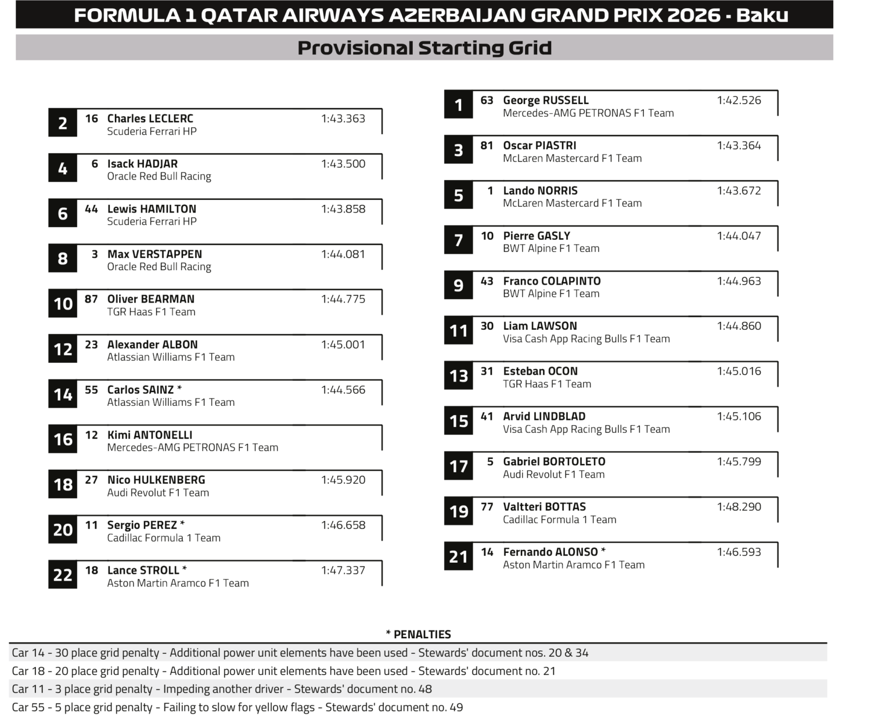Select the grid position 7 black box
Screen dimensions: 871x723
click(459, 240)
